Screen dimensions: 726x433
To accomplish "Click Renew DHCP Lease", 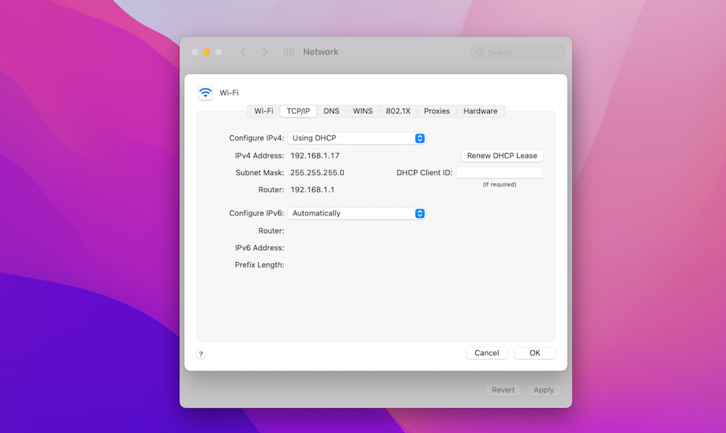I will pos(501,155).
